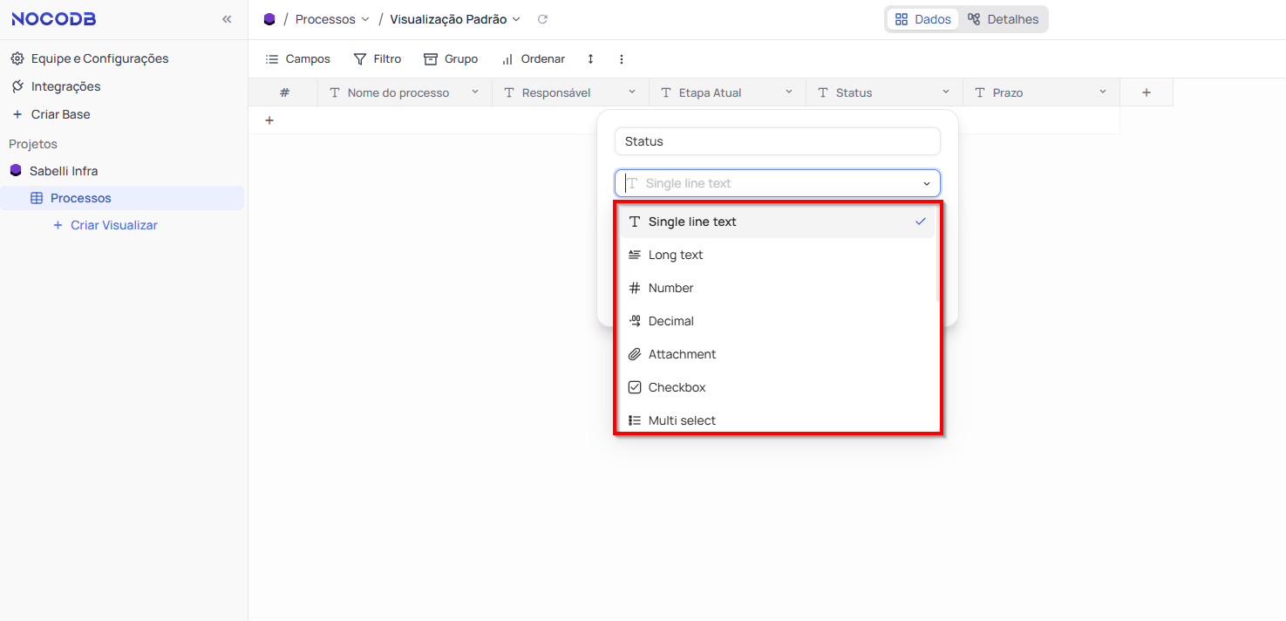Switch to the Dados tab

[x=922, y=19]
